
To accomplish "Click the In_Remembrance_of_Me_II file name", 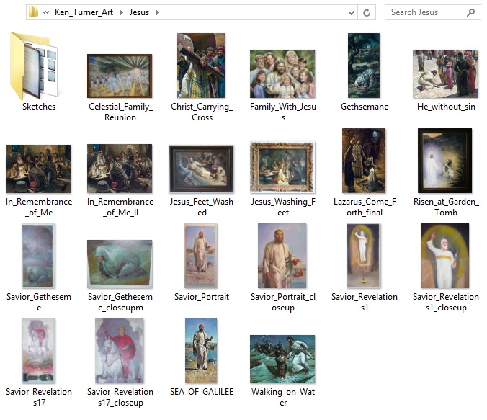I will pyautogui.click(x=120, y=207).
